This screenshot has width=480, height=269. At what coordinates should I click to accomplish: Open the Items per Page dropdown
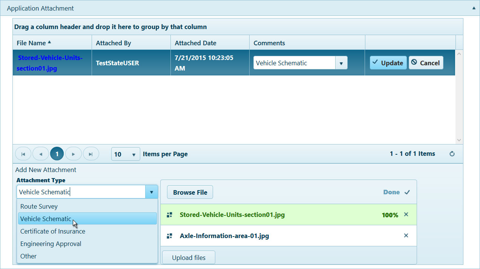point(133,154)
